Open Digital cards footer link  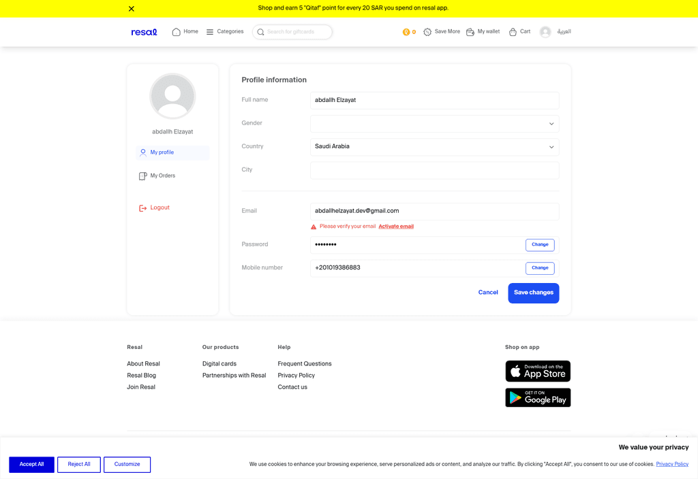219,363
